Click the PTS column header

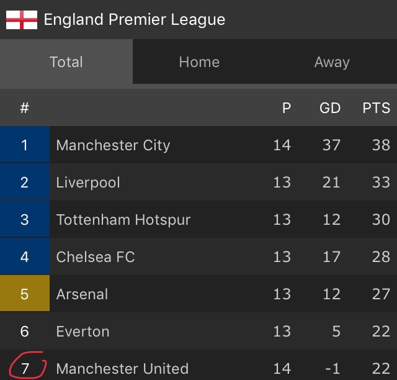376,108
